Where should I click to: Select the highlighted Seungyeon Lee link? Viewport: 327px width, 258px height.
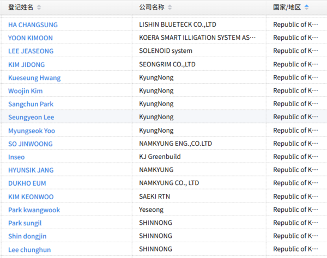(x=31, y=117)
